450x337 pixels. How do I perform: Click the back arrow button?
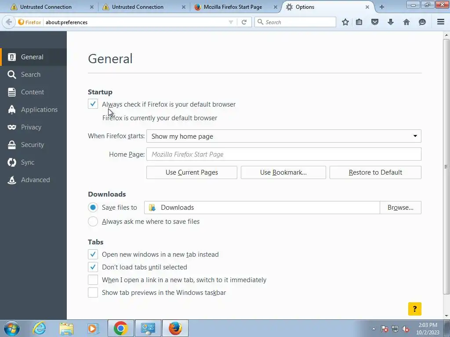[9, 22]
